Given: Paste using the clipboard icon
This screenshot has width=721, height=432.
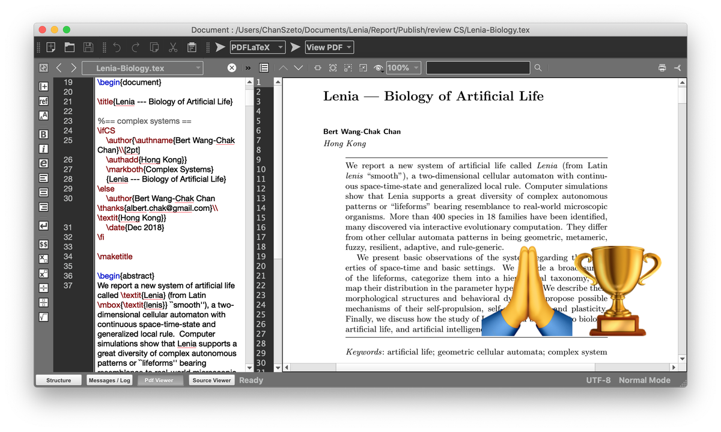Looking at the screenshot, I should [192, 47].
